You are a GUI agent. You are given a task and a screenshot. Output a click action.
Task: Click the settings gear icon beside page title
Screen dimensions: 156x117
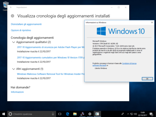click(12, 16)
